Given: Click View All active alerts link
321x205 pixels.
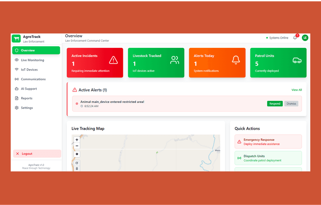Looking at the screenshot, I should [297, 90].
